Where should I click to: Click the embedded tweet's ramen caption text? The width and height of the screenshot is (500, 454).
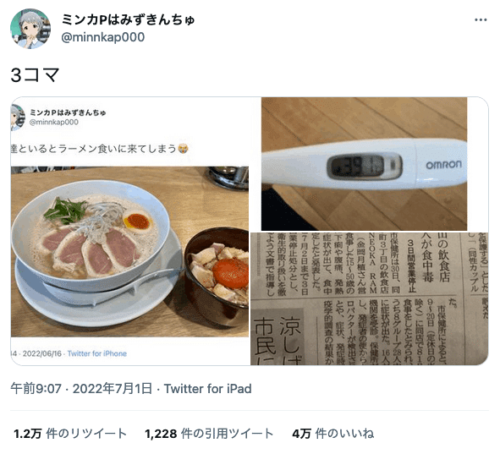[100, 149]
